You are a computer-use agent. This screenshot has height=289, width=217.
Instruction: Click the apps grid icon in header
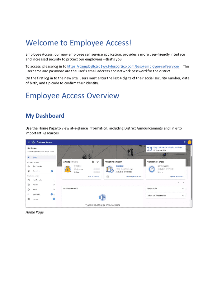[184, 142]
